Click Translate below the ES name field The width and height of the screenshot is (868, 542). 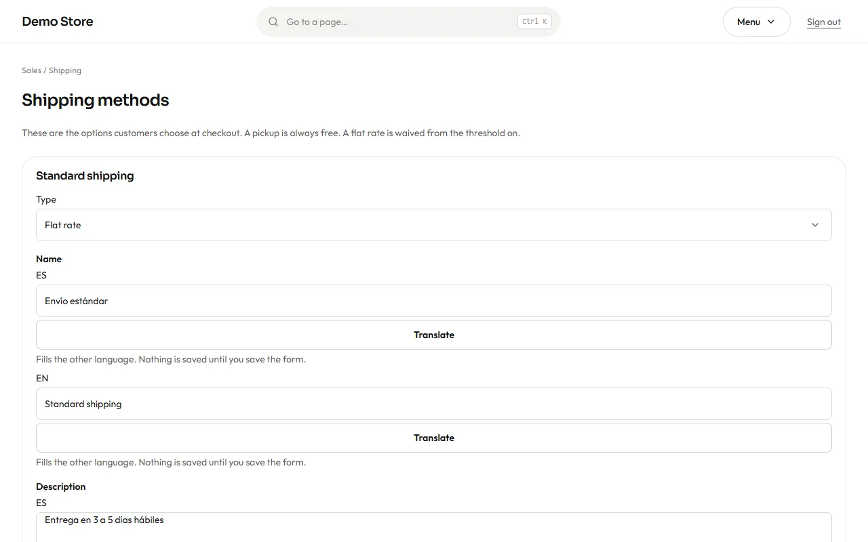point(434,335)
